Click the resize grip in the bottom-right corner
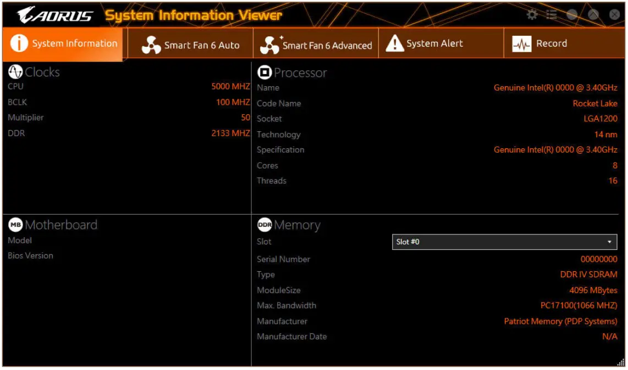 [621, 362]
